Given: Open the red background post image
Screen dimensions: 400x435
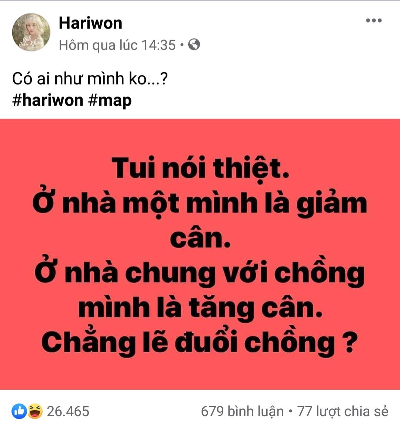Looking at the screenshot, I should [200, 254].
